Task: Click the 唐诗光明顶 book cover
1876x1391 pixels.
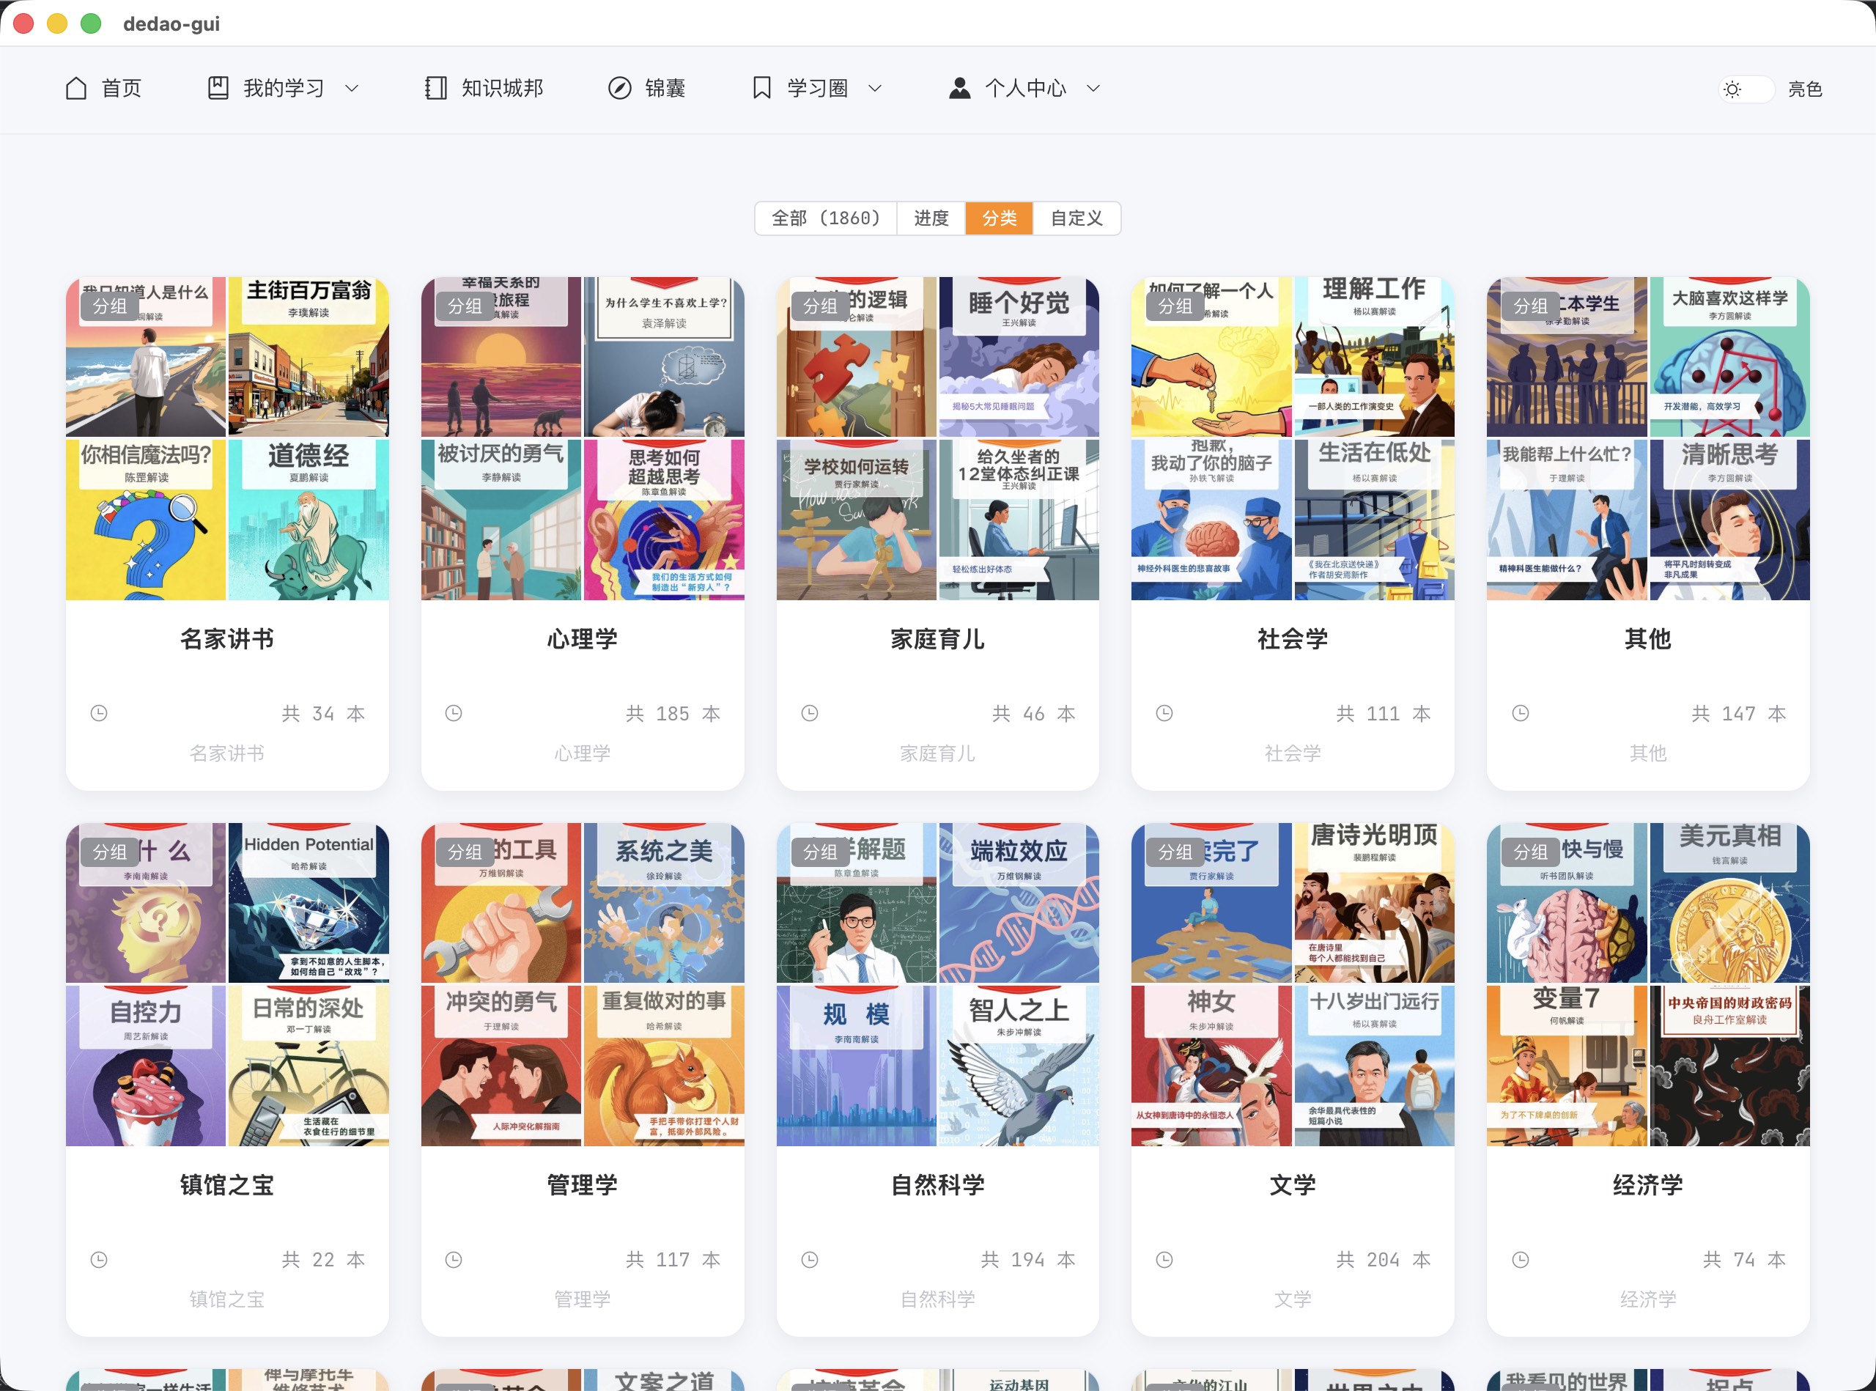Action: [1374, 903]
